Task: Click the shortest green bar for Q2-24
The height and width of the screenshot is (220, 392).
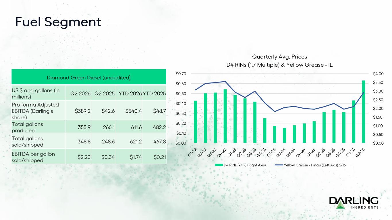Action: (285, 135)
